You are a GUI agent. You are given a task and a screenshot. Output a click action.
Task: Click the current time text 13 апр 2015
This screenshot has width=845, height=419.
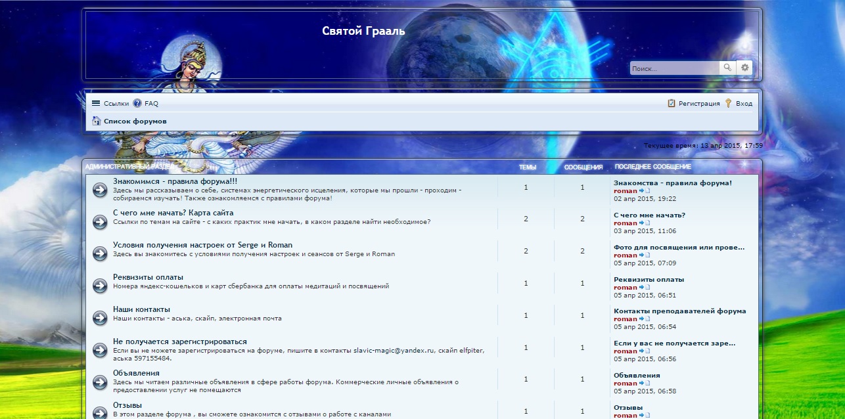click(703, 145)
